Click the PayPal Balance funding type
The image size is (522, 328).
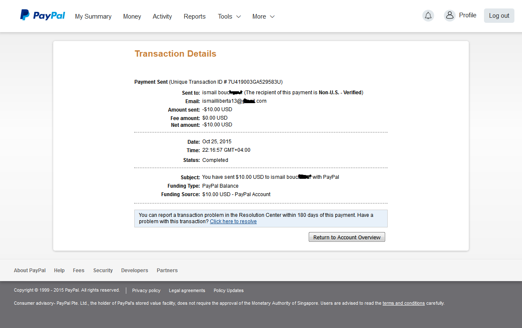tap(220, 186)
